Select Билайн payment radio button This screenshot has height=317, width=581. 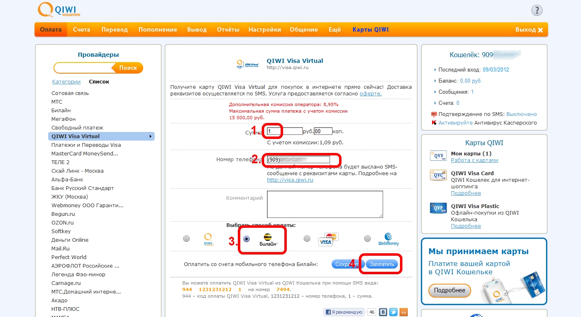pos(247,238)
